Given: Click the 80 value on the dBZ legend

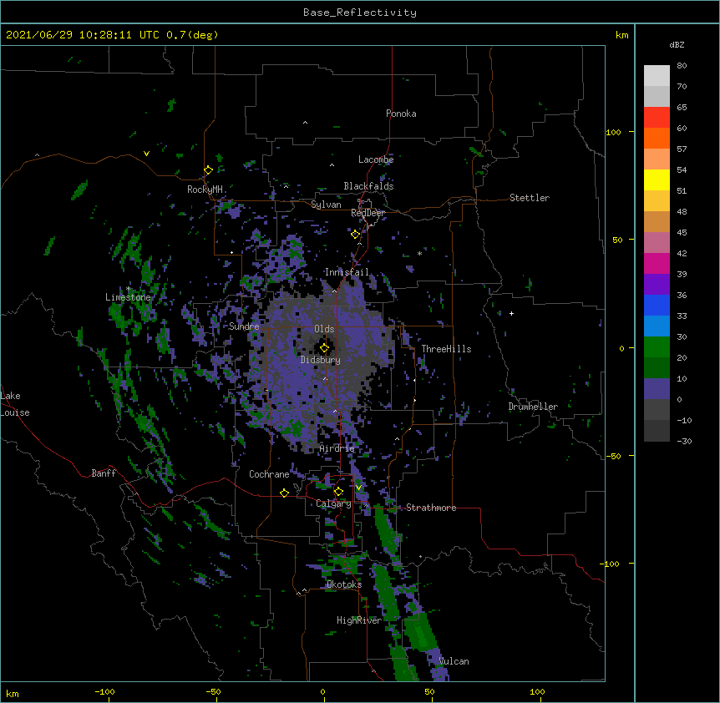Looking at the screenshot, I should point(682,66).
